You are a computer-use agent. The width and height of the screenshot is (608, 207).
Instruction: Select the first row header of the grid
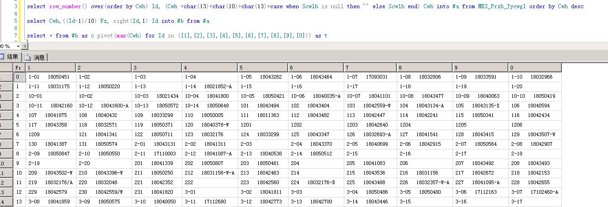point(5,77)
